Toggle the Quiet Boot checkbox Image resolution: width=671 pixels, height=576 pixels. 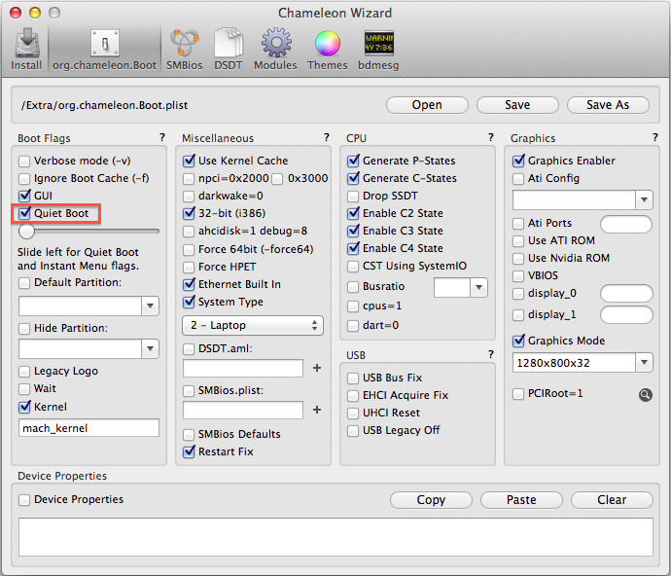click(x=24, y=213)
